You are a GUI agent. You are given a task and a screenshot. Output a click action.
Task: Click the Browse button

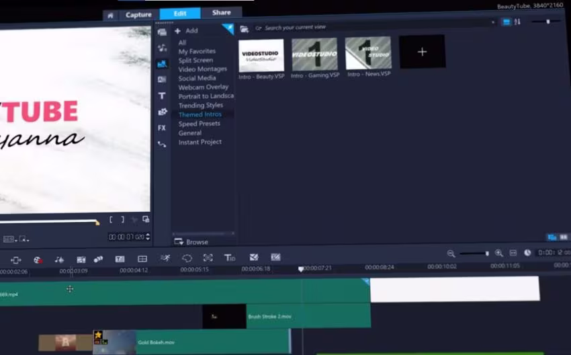click(x=191, y=242)
